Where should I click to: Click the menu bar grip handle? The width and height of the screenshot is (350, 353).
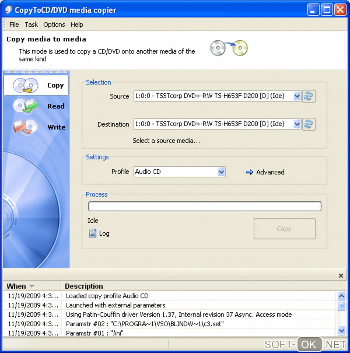coord(4,24)
